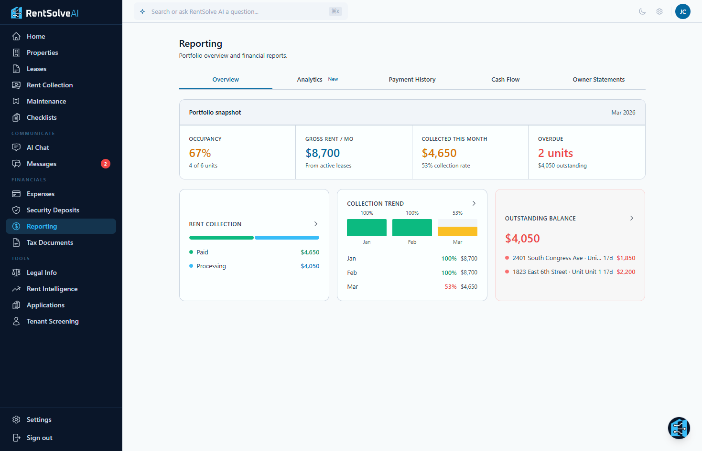Click the Maintenance icon in sidebar

click(16, 101)
